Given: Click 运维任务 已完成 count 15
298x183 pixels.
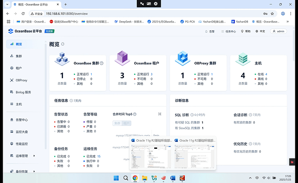Looking at the screenshot, I should [99, 156].
